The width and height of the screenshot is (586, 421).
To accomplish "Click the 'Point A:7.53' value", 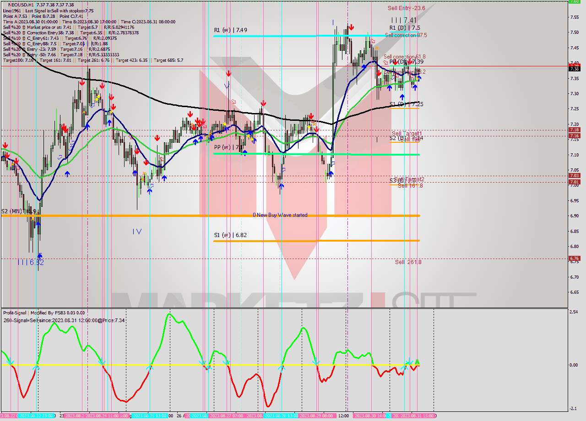I will (x=15, y=16).
